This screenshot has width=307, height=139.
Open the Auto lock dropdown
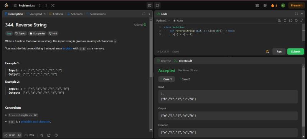[x=178, y=21]
